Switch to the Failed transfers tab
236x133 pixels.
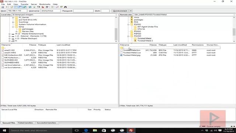pos(25,123)
